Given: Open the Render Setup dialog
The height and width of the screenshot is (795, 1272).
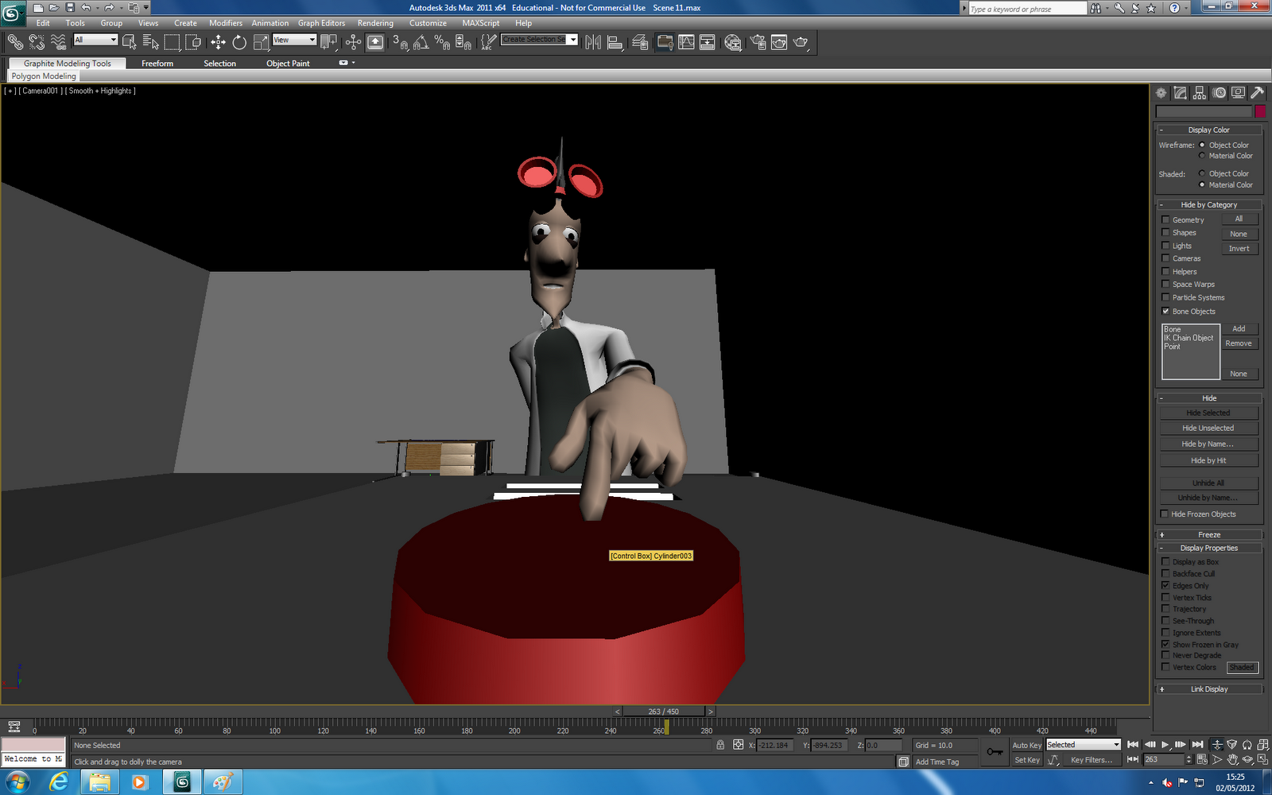Looking at the screenshot, I should click(x=759, y=42).
